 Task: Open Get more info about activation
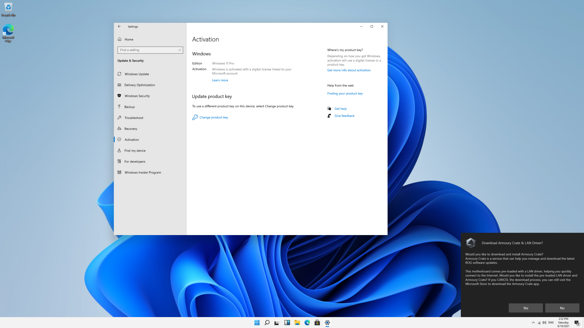(349, 70)
